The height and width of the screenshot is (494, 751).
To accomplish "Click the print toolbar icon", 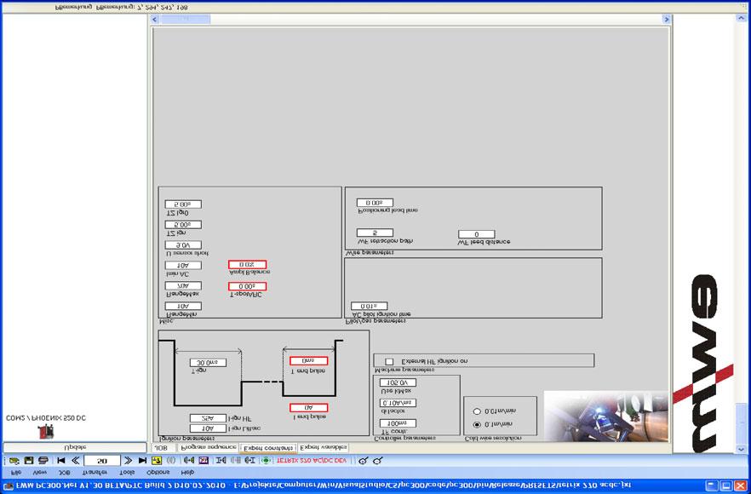I will [43, 461].
